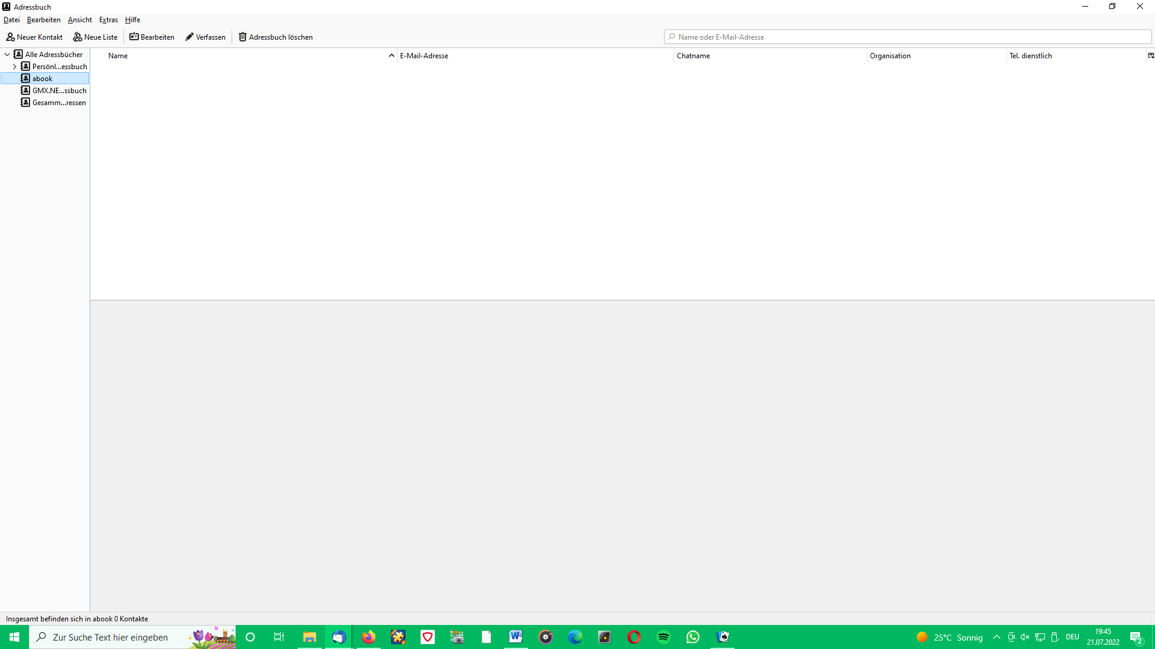Open column picker icon in header
This screenshot has width=1155, height=649.
1151,55
